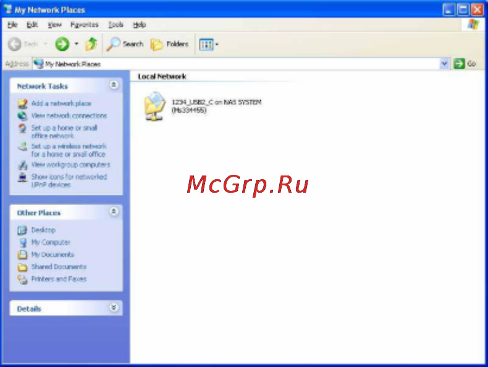Screen dimensions: 488x367
Task: Click the Go button
Action: click(x=465, y=64)
